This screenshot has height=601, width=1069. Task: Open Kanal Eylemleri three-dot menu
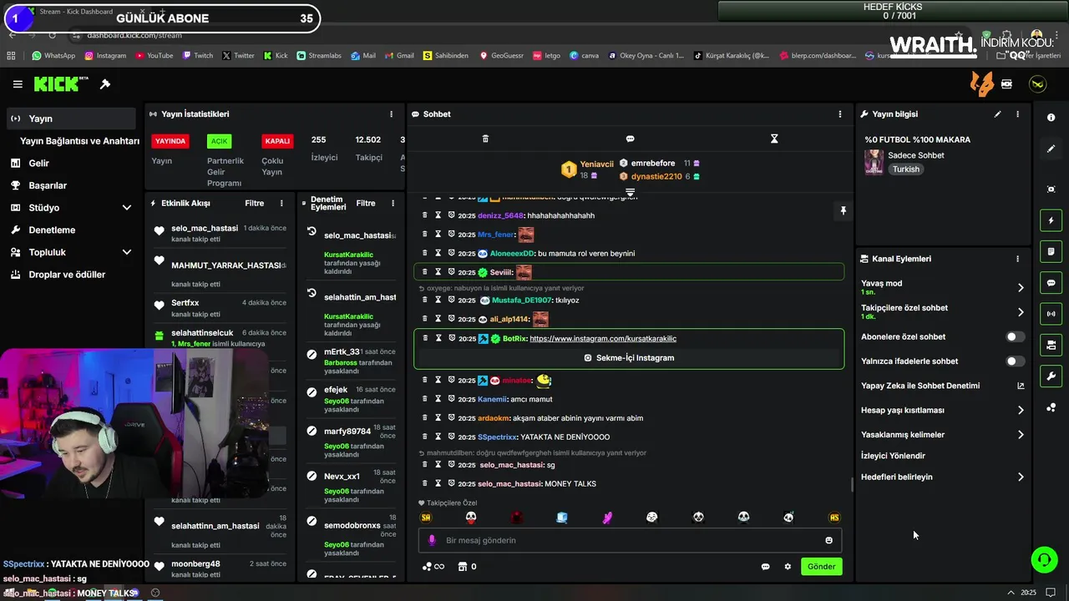1017,259
